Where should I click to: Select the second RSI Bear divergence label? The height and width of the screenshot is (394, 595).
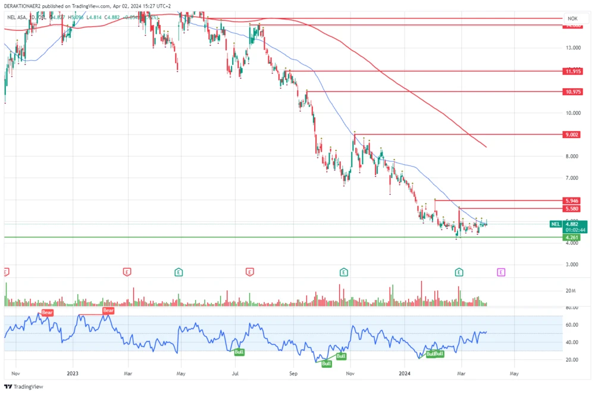pos(108,311)
